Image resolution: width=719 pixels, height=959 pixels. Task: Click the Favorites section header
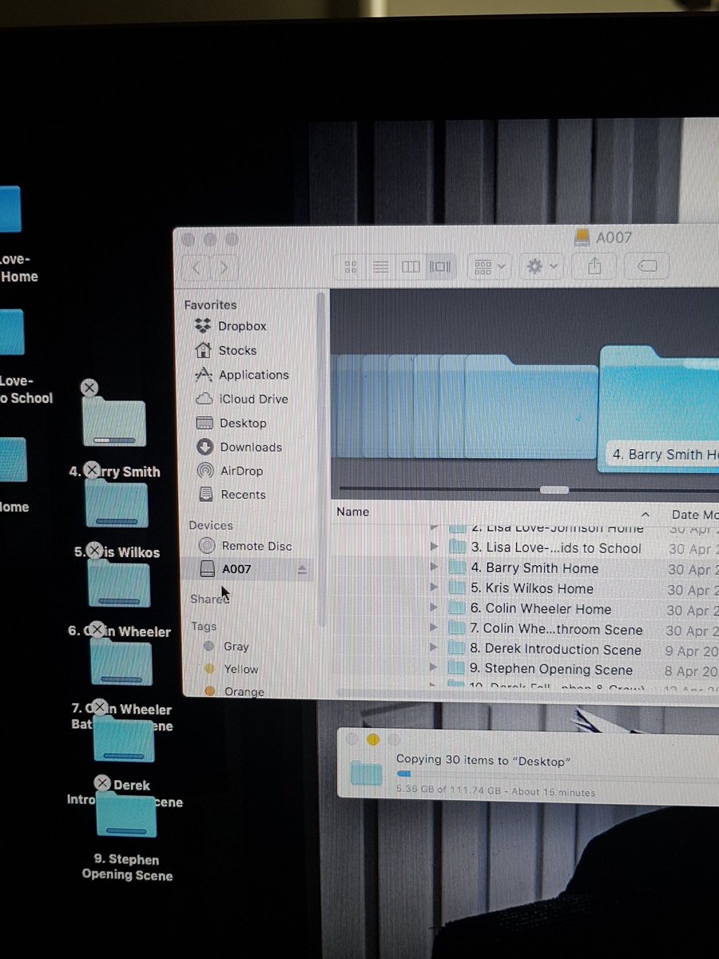pos(210,304)
